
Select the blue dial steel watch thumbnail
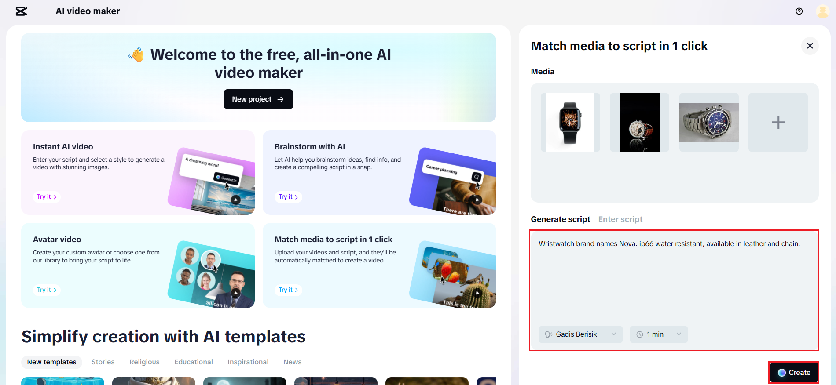[x=709, y=122]
